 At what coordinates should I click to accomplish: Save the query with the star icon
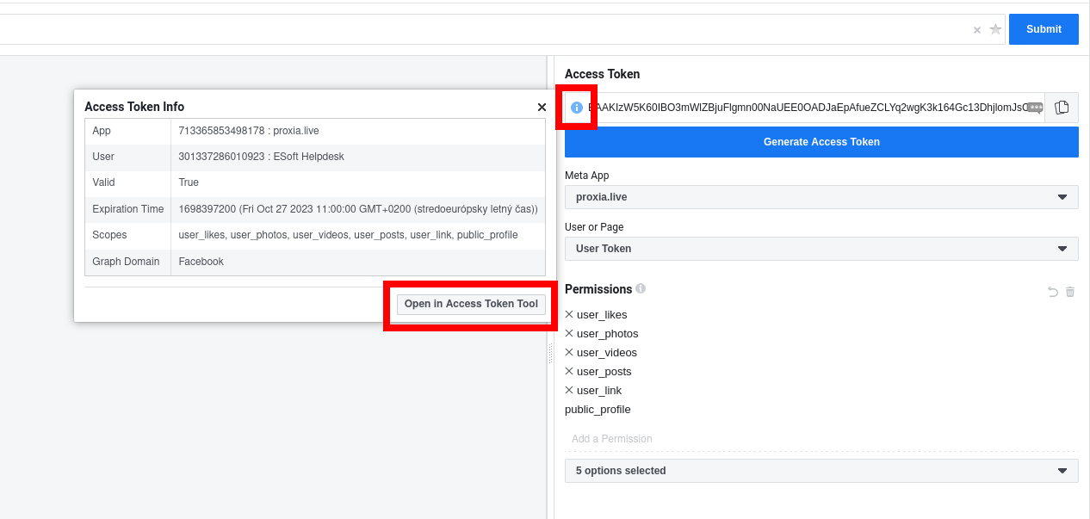click(x=995, y=29)
